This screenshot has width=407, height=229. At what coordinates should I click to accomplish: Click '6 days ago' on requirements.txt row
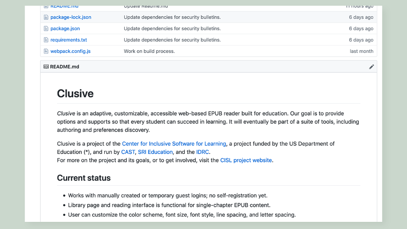361,40
